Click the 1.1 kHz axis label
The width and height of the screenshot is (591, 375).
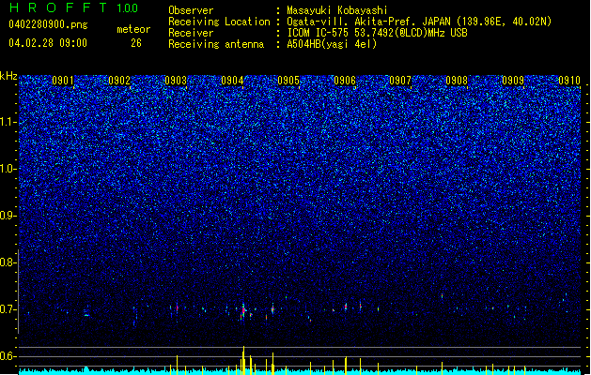coord(8,122)
